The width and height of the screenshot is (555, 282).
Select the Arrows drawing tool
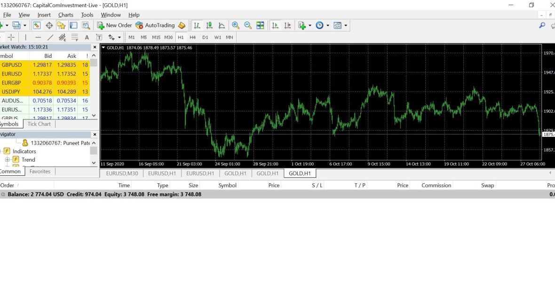[x=111, y=37]
